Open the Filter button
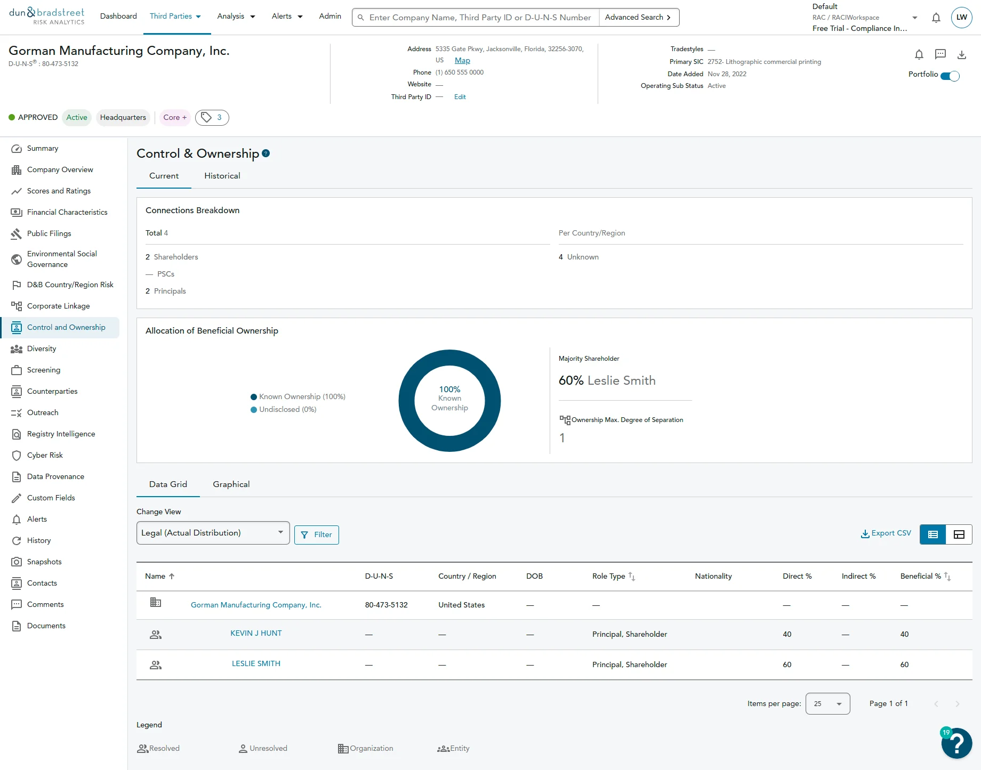 point(317,534)
